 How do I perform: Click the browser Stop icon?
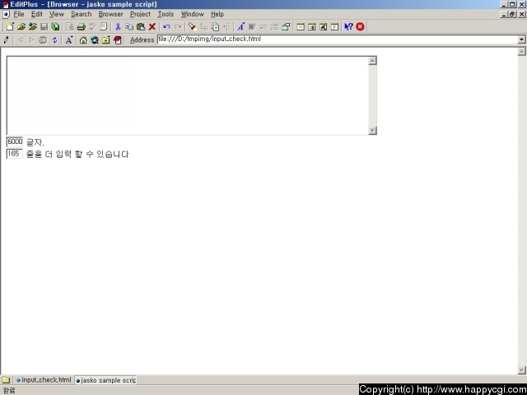click(x=43, y=40)
